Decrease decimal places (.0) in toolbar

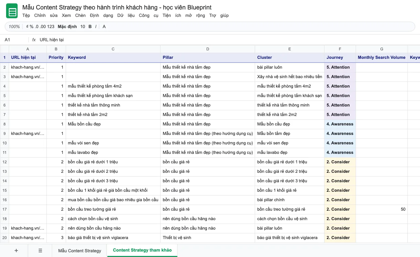point(37,27)
